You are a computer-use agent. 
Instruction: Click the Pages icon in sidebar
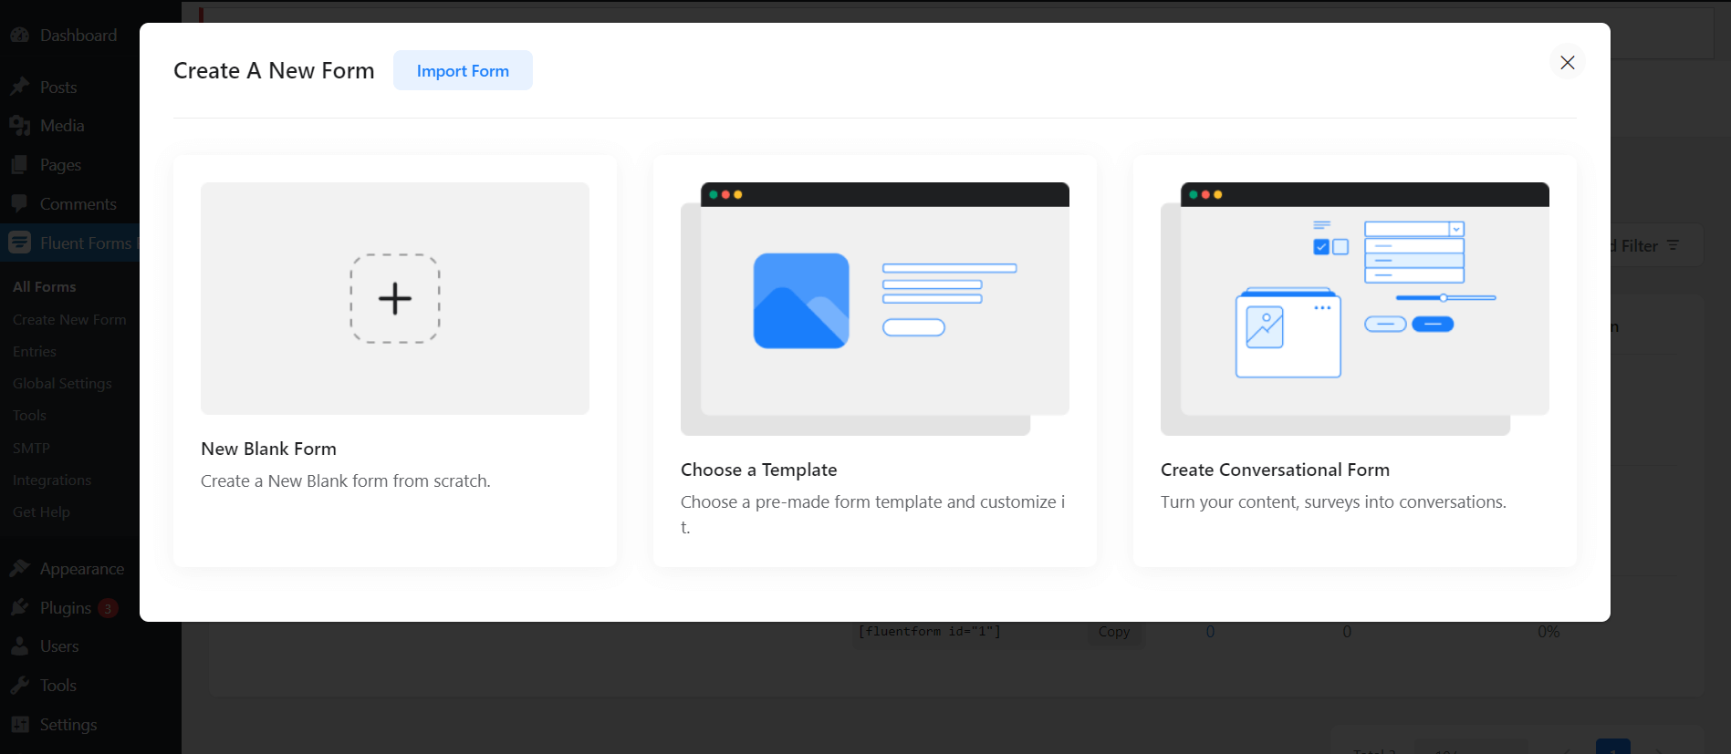(20, 165)
